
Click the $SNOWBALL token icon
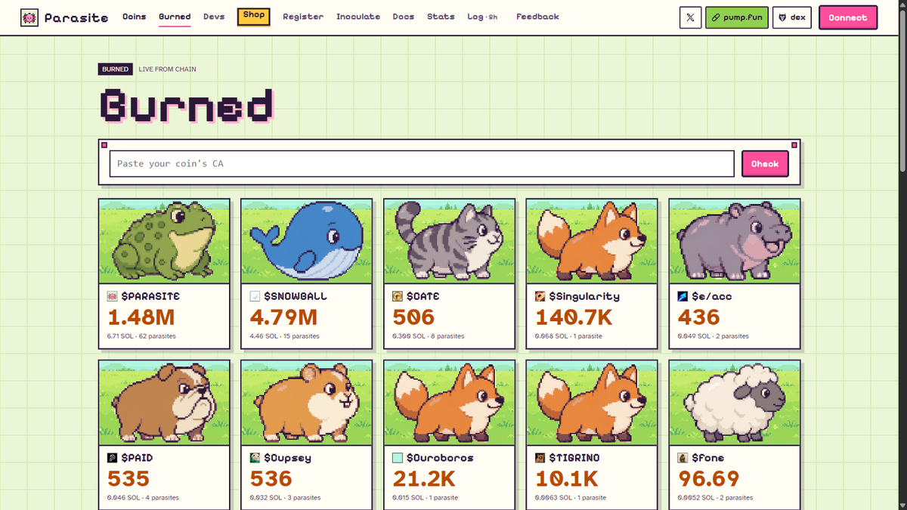point(255,296)
